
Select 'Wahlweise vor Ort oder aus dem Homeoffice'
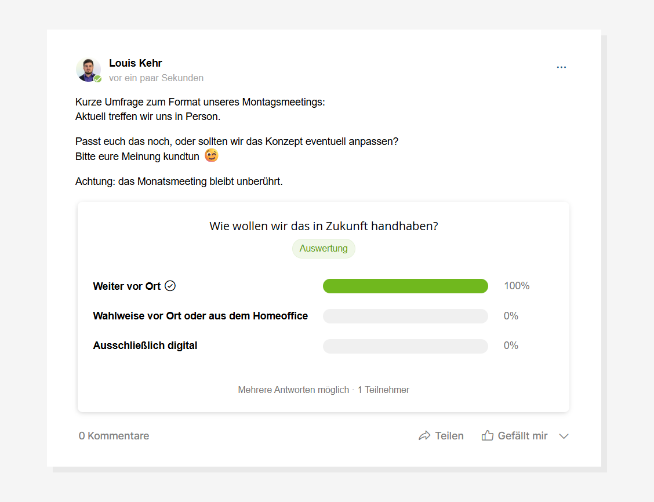(200, 316)
